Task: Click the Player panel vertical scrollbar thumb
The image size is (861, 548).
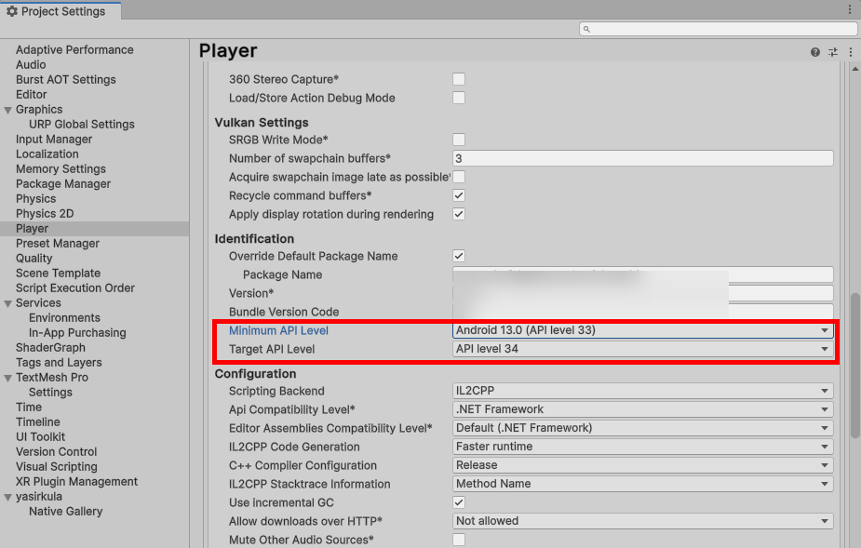Action: (855, 366)
